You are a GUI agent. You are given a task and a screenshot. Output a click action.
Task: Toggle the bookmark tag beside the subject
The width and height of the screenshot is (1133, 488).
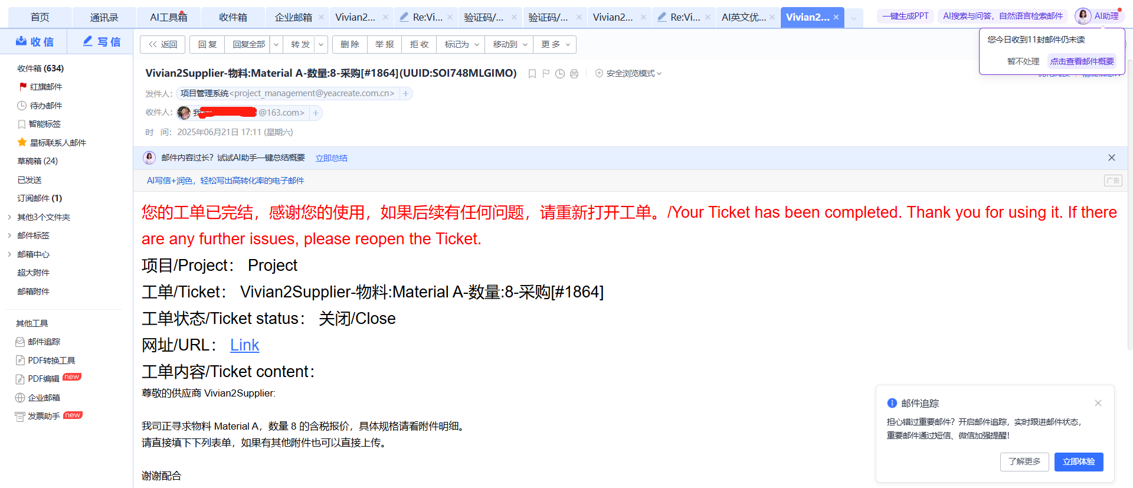tap(532, 74)
